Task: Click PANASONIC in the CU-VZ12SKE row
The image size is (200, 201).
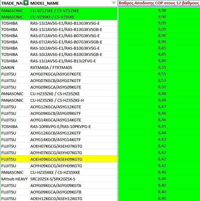Action: 12,11
